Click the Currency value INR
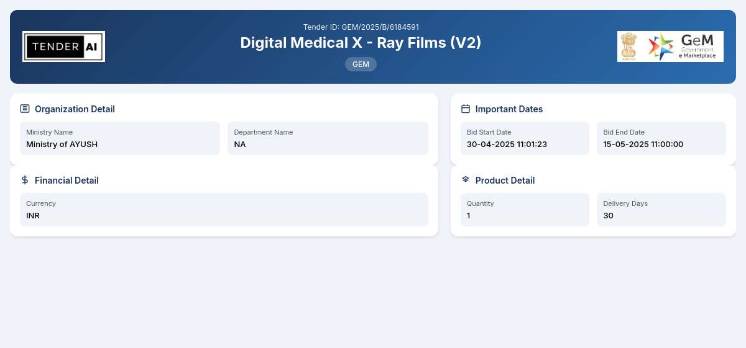 pos(33,216)
